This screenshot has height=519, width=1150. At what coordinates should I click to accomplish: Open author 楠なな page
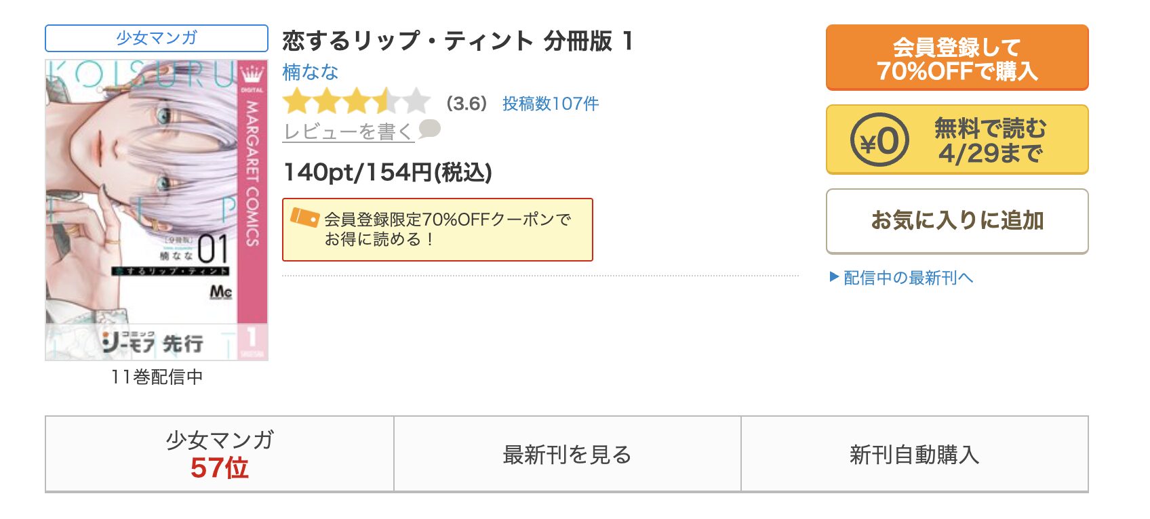coord(310,71)
